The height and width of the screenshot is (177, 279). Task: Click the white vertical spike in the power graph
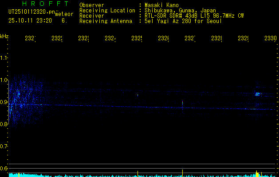tap(182, 172)
